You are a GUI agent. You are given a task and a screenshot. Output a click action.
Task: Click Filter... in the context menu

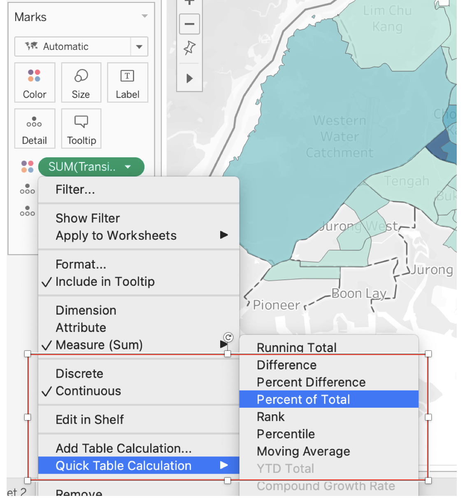75,189
